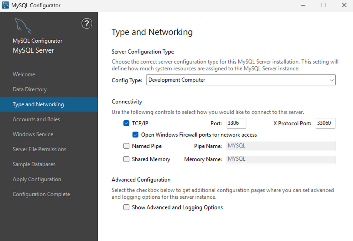
Task: Enable the Shared Memory checkbox
Action: click(x=126, y=159)
